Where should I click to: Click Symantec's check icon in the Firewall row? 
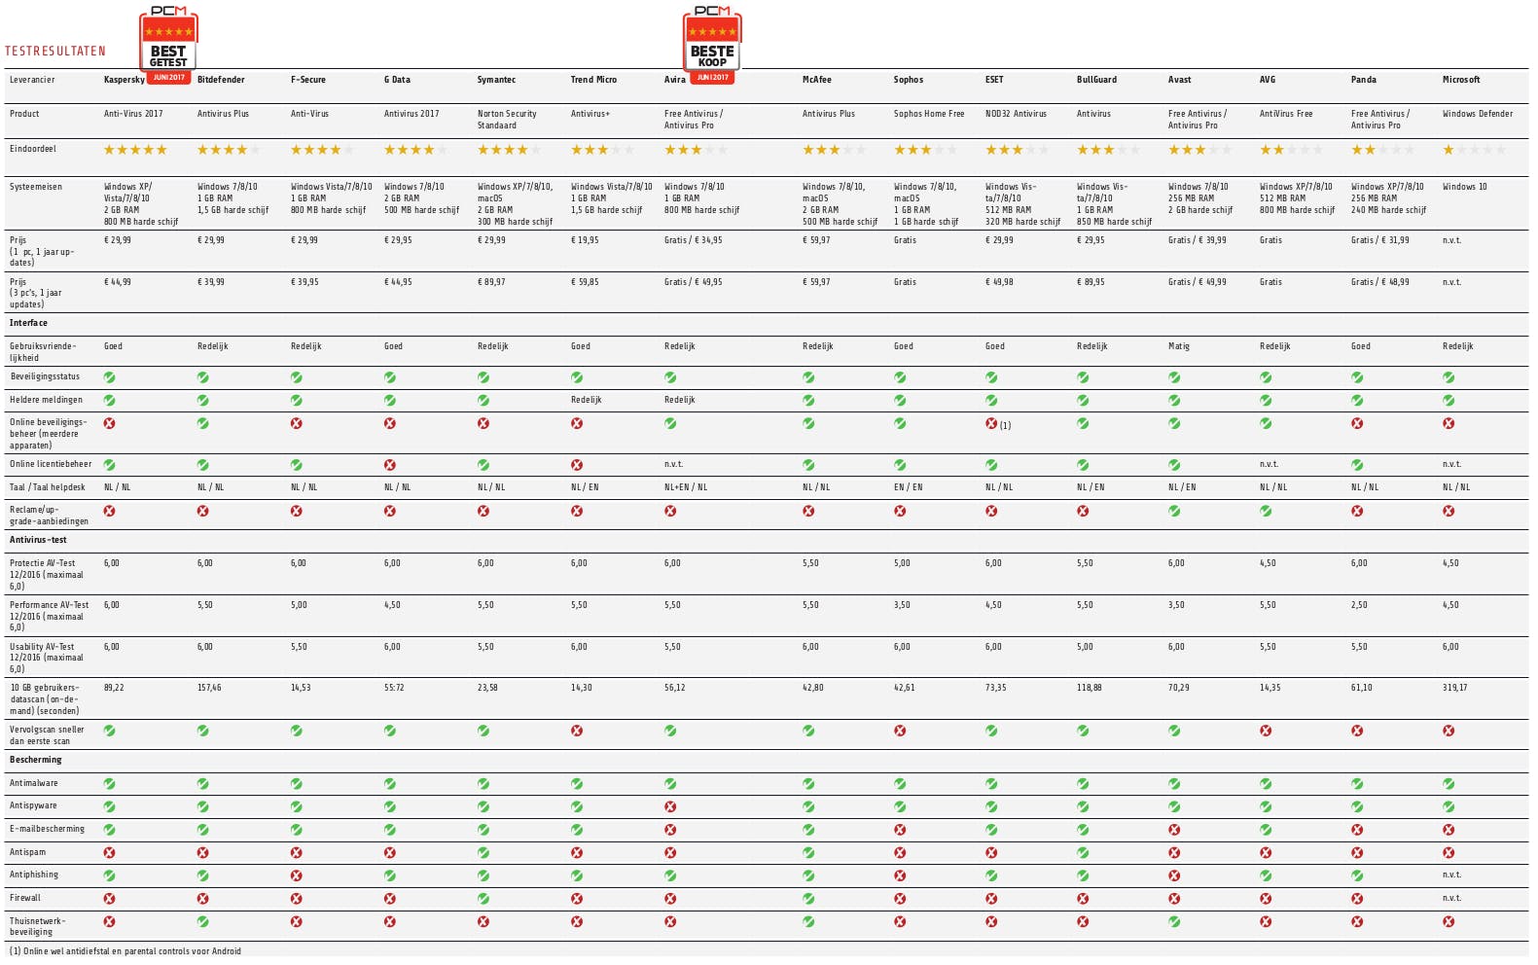pos(483,899)
